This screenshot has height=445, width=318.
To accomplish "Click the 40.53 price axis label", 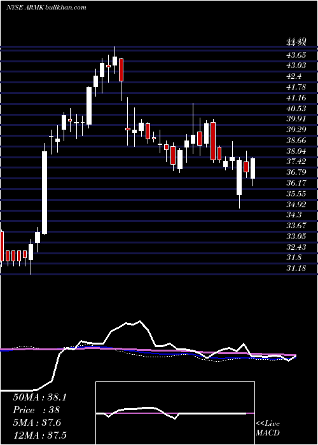I will (x=296, y=109).
